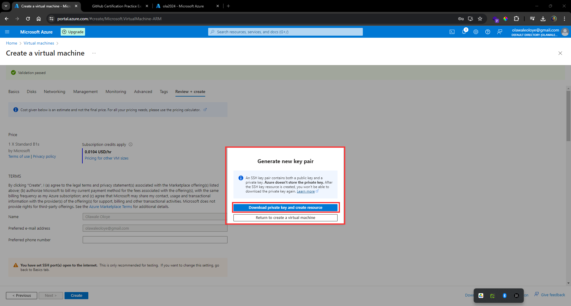Switch to the Management tab
571x306 pixels.
point(85,92)
